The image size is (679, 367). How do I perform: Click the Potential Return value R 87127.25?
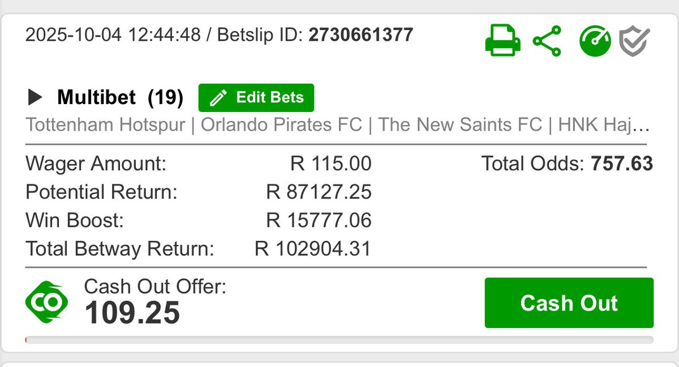[319, 192]
